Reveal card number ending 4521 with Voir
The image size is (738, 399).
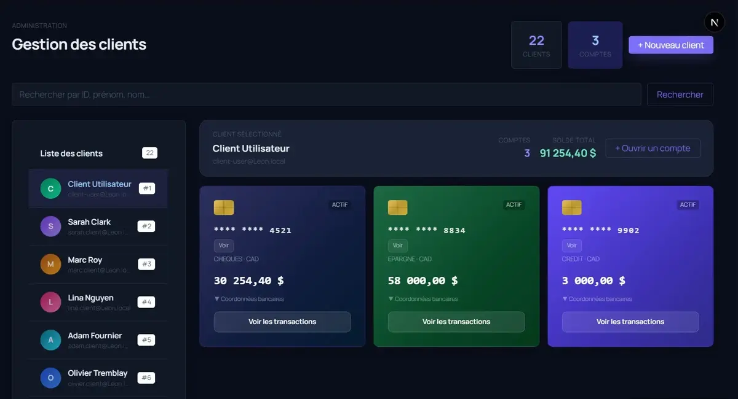[x=224, y=246]
